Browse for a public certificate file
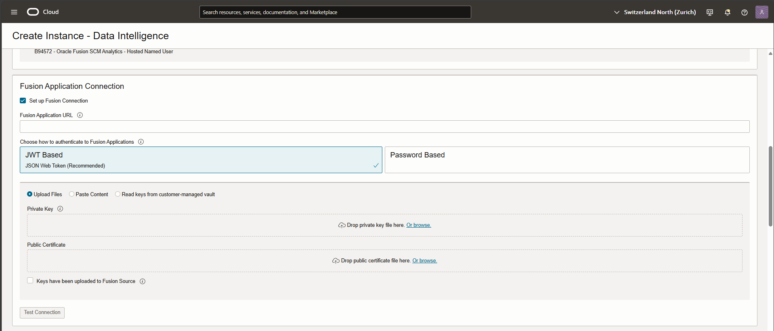774x331 pixels. point(425,261)
